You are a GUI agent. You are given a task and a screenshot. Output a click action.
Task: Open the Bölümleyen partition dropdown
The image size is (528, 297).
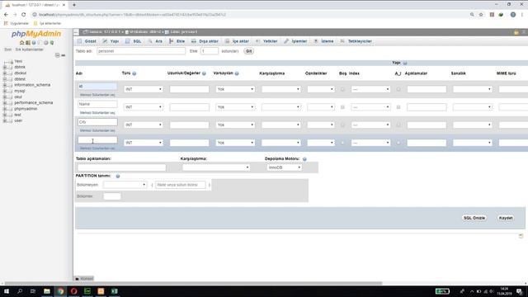coord(125,185)
